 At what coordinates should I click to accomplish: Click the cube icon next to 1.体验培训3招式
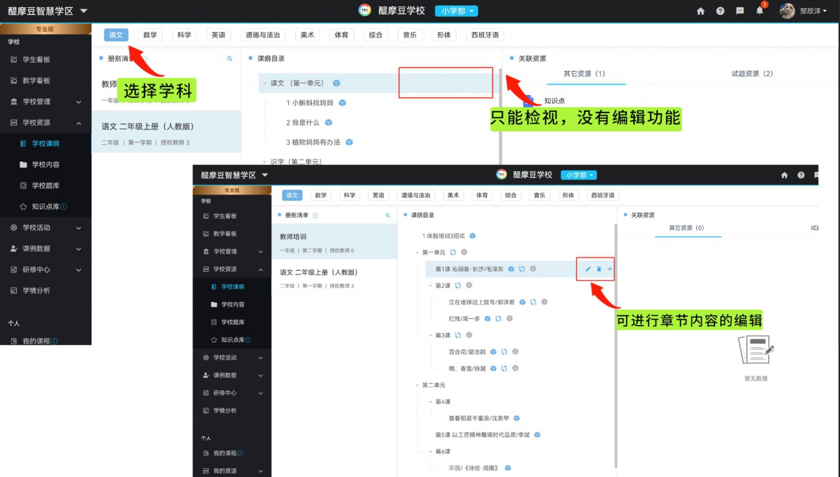point(472,236)
